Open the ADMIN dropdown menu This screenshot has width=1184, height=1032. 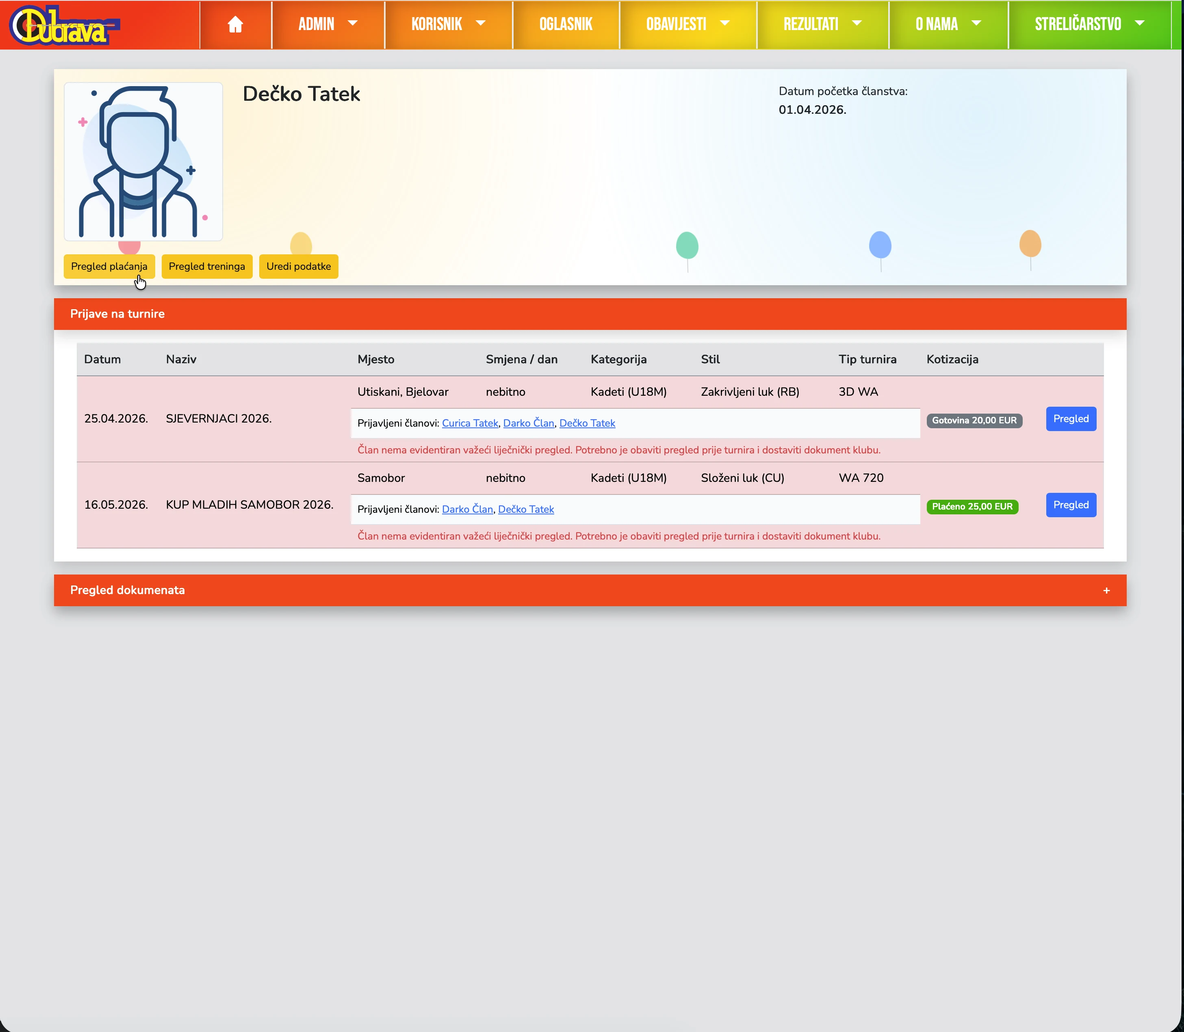coord(327,24)
